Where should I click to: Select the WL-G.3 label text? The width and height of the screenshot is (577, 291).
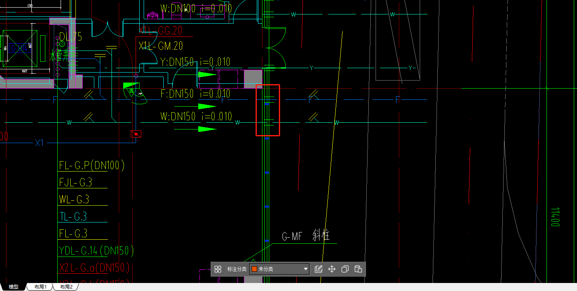coord(74,199)
